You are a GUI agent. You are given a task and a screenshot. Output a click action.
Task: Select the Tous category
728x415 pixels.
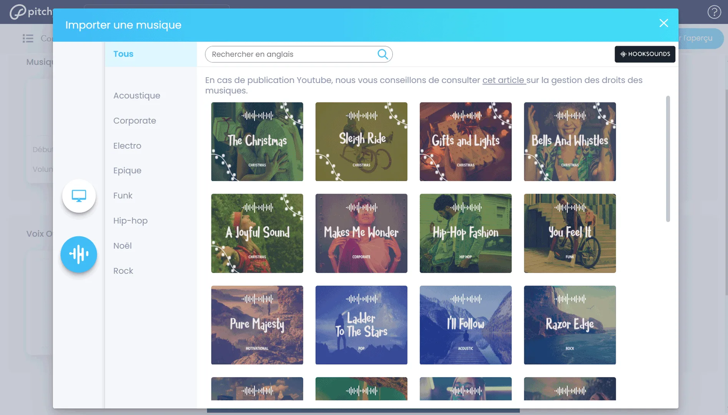click(151, 54)
